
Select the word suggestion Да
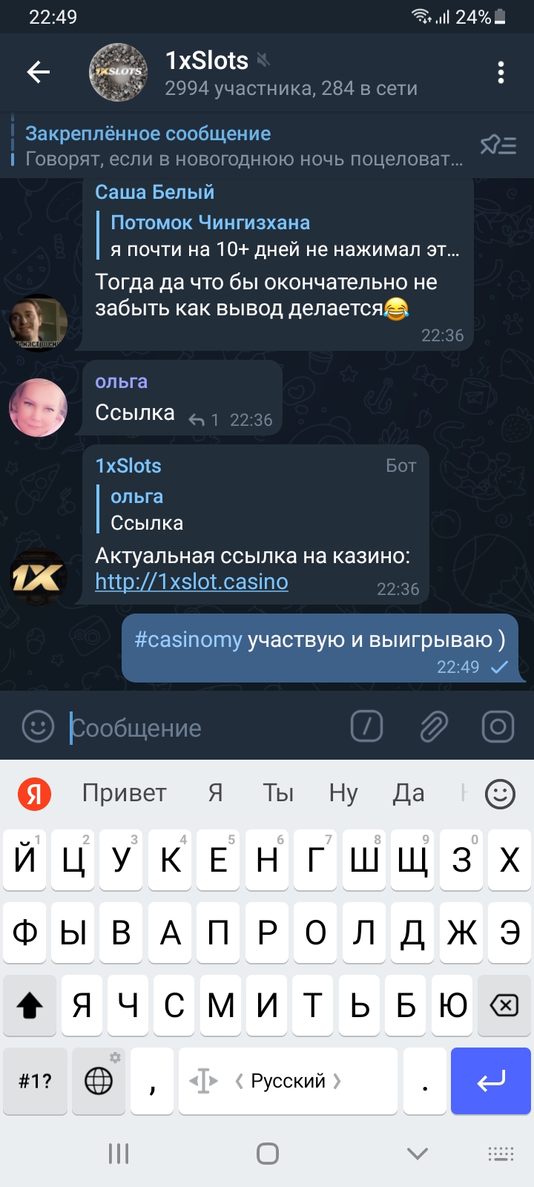click(x=408, y=793)
